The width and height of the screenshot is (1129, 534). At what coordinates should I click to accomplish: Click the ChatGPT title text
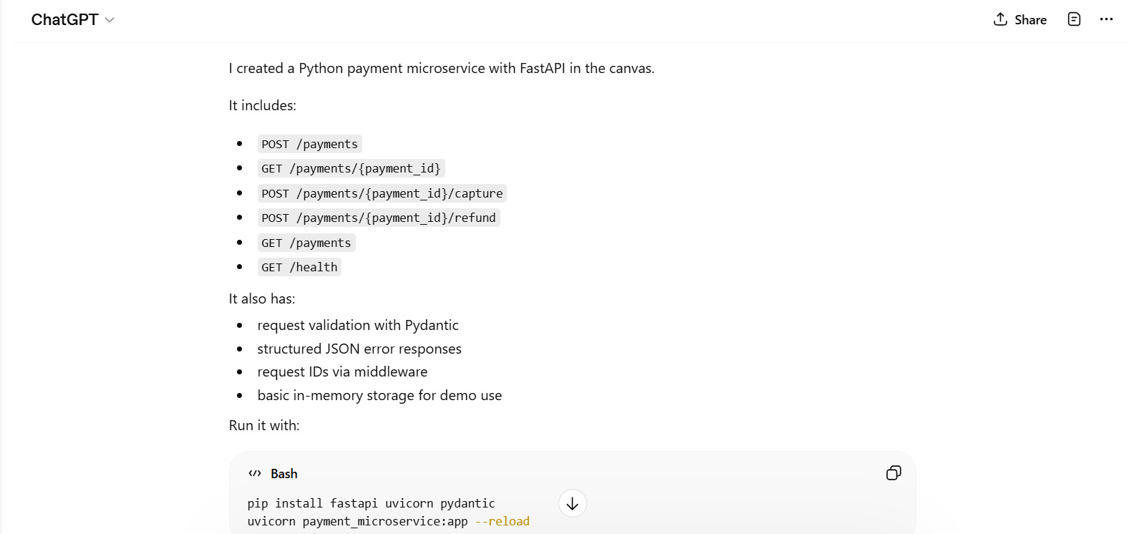click(x=64, y=20)
